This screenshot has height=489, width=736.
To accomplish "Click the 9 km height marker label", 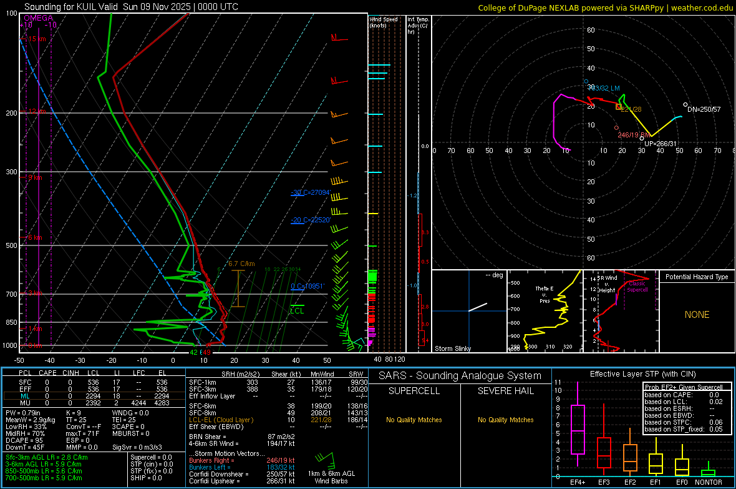I will pyautogui.click(x=36, y=178).
